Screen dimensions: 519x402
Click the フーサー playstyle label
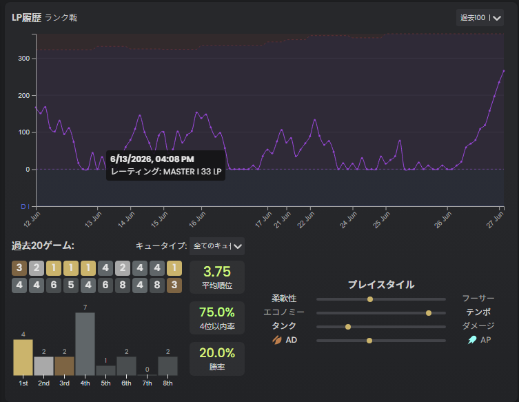[478, 299]
